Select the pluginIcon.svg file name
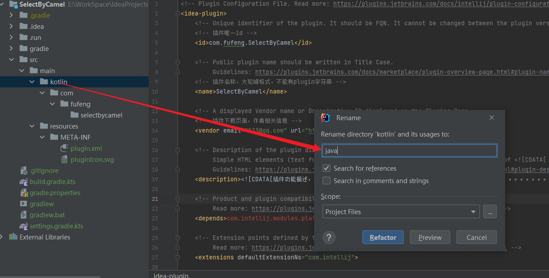 [92, 159]
